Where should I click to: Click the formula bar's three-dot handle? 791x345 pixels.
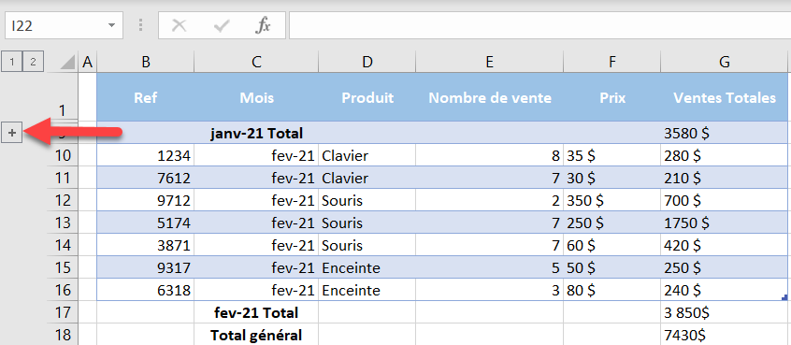click(141, 26)
